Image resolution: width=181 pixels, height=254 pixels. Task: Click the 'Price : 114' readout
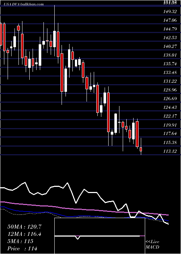coord(22,248)
